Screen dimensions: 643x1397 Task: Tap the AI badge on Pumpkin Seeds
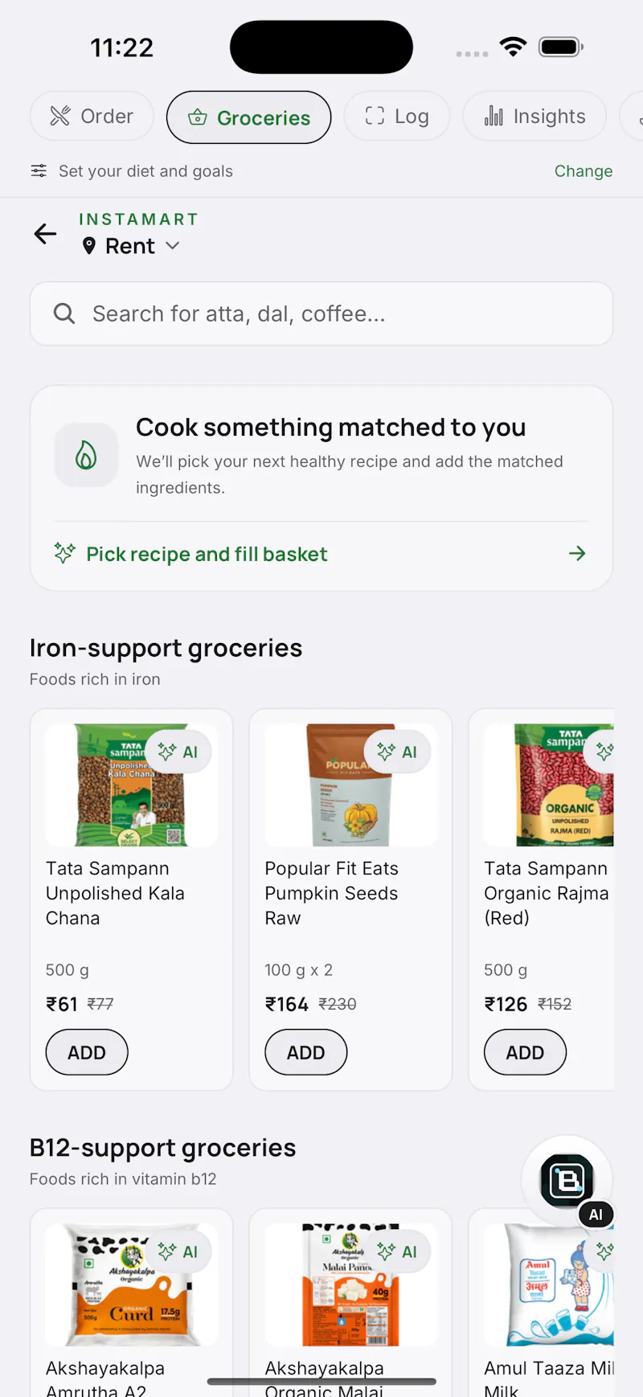pyautogui.click(x=397, y=752)
